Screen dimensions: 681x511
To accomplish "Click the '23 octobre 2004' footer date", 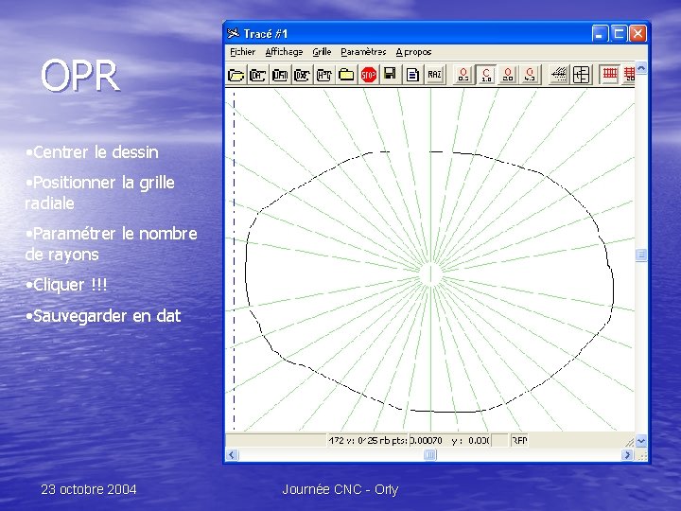I will point(89,490).
